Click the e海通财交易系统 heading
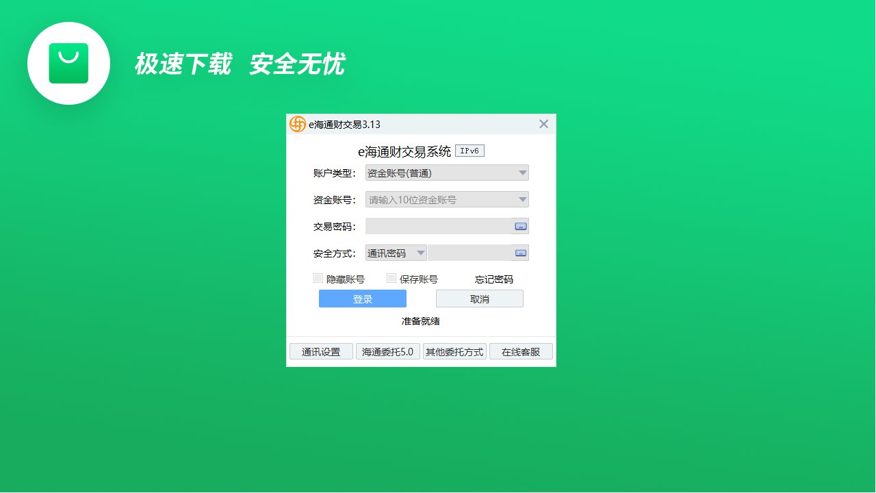Viewport: 876px width, 493px height. tap(404, 152)
